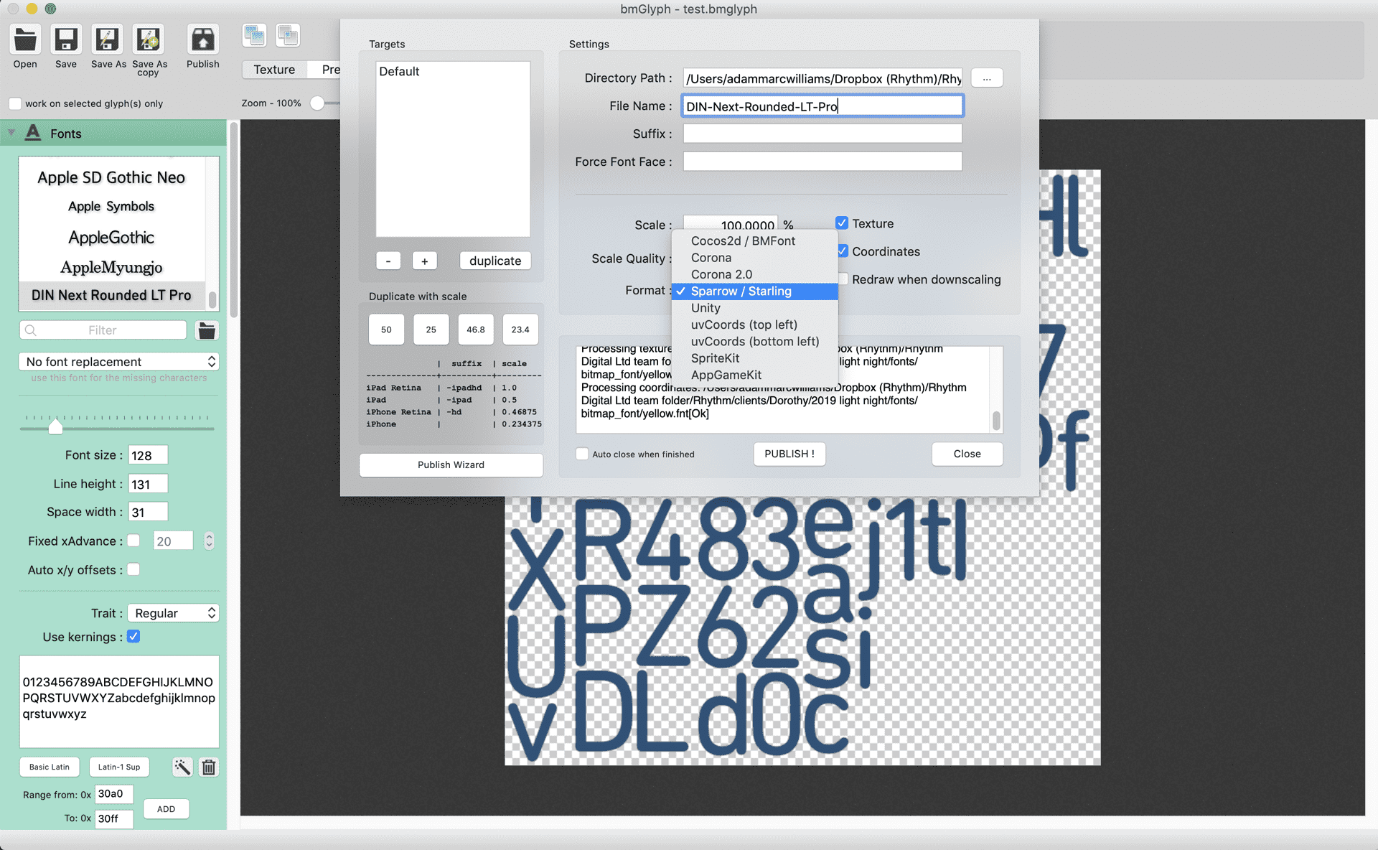Toggle Redraw when downscaling checkbox
Viewport: 1378px width, 850px height.
(843, 279)
